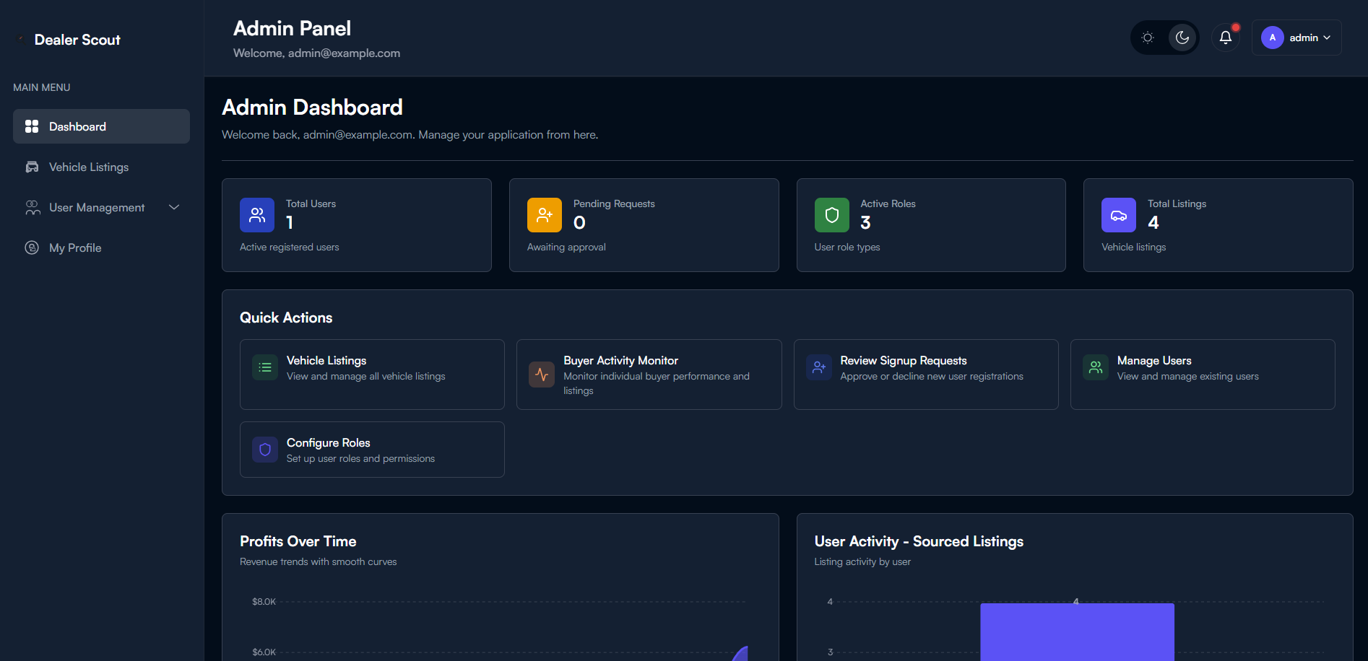Open notifications via the bell icon
The image size is (1368, 661).
click(1225, 37)
